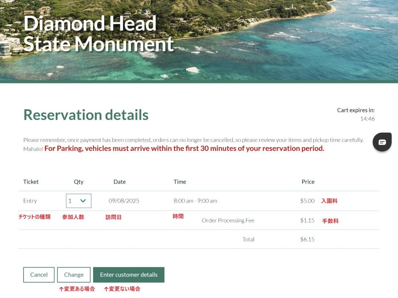
Task: Click Enter customer details button
Action: (x=129, y=275)
